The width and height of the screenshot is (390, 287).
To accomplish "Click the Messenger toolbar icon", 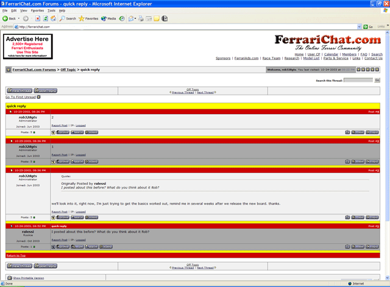I will click(x=165, y=18).
